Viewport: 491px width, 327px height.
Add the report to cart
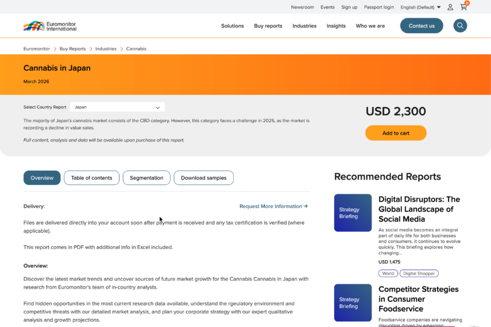[x=396, y=133]
